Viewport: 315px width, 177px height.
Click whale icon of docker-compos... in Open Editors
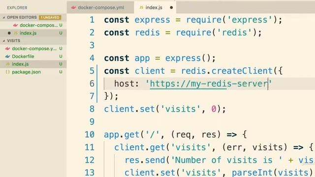point(15,25)
